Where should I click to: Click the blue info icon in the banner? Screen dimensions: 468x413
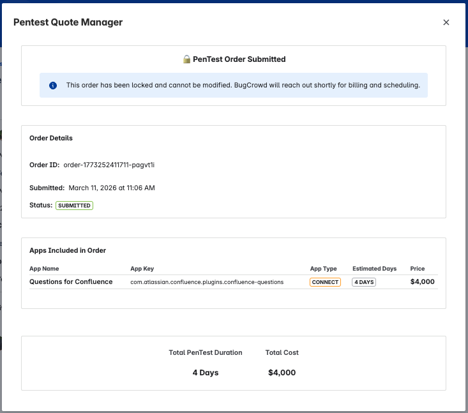pos(53,86)
